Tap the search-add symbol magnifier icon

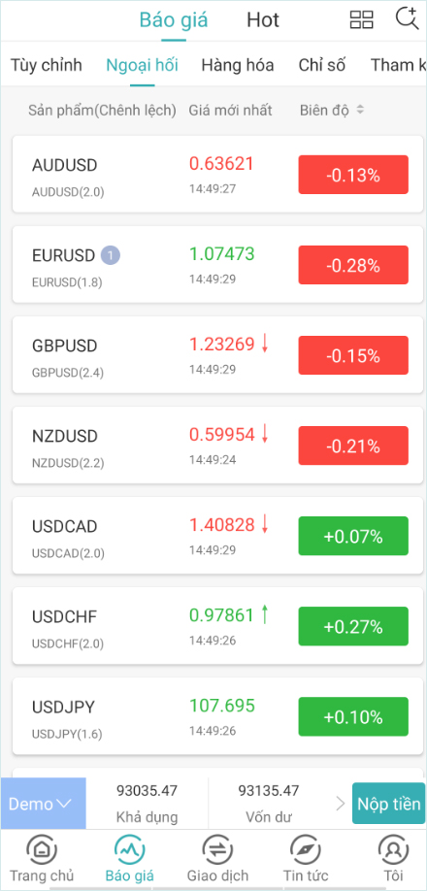(407, 18)
